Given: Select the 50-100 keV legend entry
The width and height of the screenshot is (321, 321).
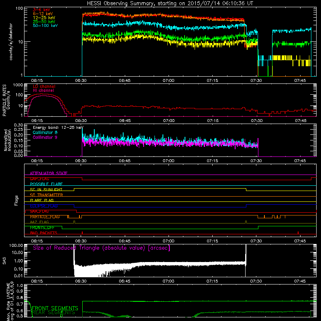Looking at the screenshot, I should pos(45,26).
